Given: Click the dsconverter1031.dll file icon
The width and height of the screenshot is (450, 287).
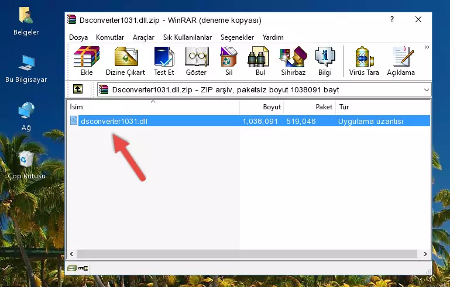Looking at the screenshot, I should point(74,121).
